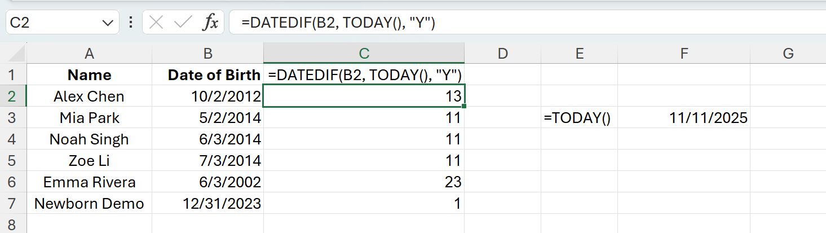The image size is (826, 233).
Task: Click the fill handle of cell C2
Action: coord(464,106)
